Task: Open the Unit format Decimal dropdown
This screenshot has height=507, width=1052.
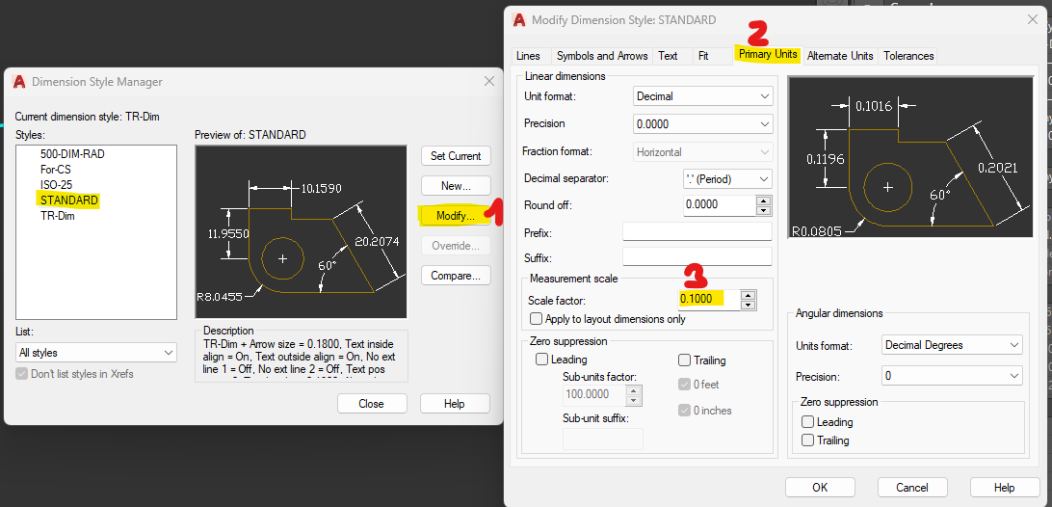Action: coord(703,96)
